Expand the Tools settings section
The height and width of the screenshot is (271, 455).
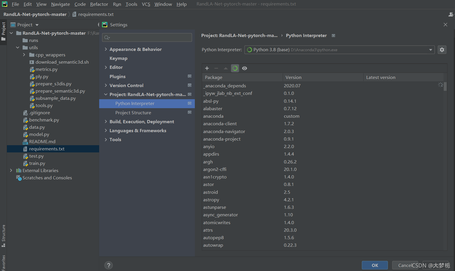[106, 139]
